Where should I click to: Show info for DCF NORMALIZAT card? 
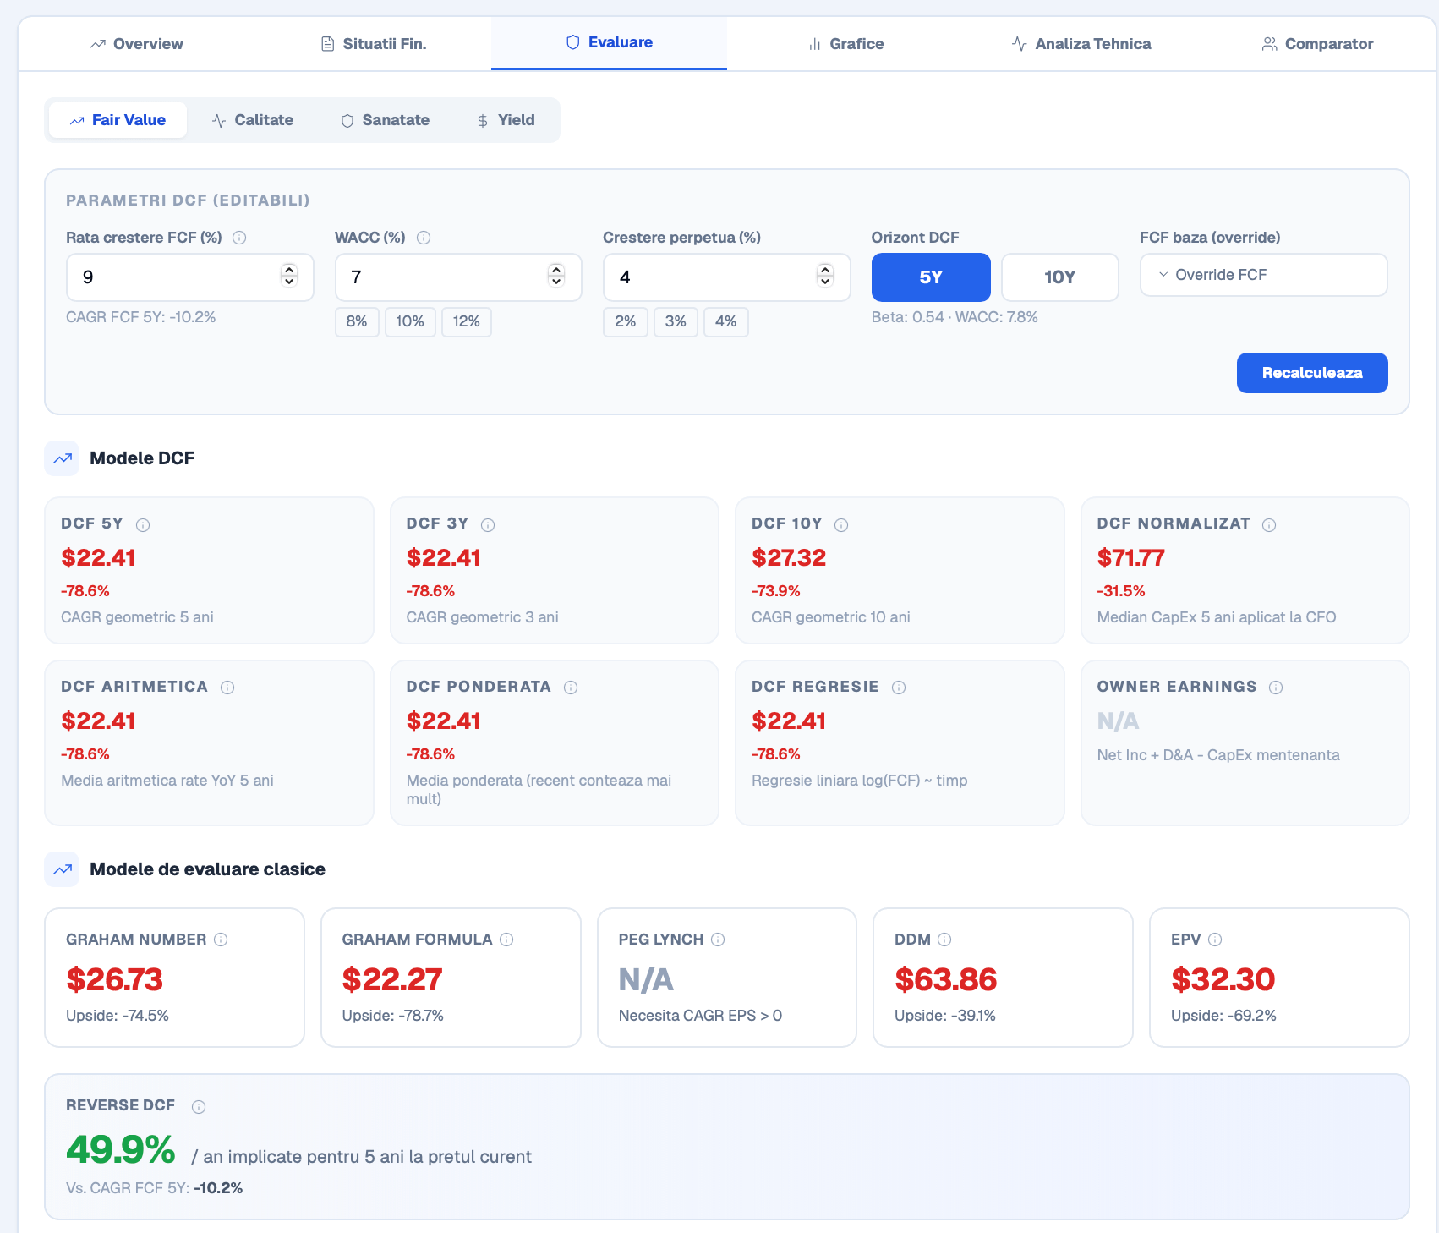tap(1269, 525)
